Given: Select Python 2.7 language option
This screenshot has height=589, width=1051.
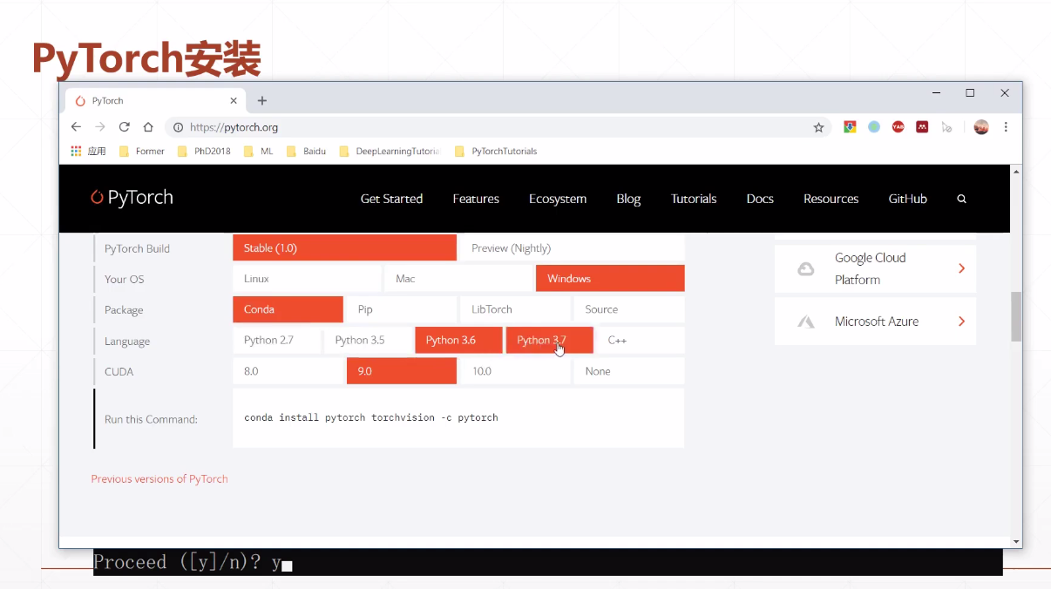Looking at the screenshot, I should click(276, 340).
